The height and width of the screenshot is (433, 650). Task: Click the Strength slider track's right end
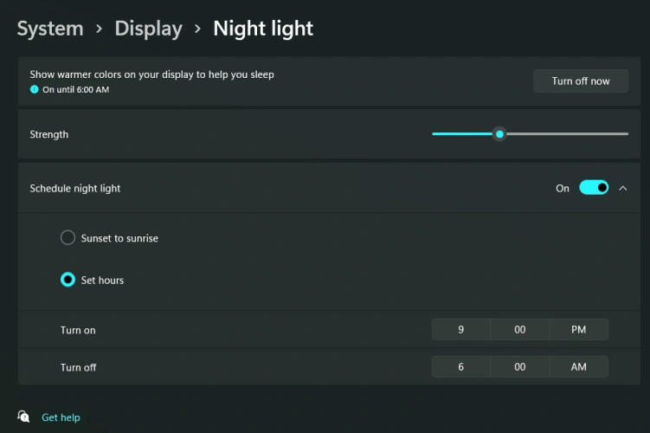625,134
